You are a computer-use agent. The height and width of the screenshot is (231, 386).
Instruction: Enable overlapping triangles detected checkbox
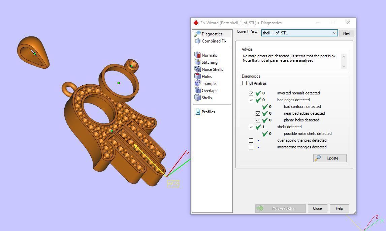(x=251, y=141)
